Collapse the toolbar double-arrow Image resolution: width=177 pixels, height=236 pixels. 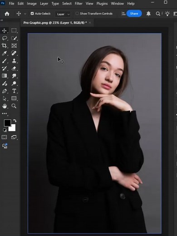[x=2, y=20]
